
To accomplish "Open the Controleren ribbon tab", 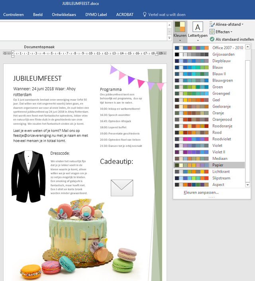I will (14, 14).
